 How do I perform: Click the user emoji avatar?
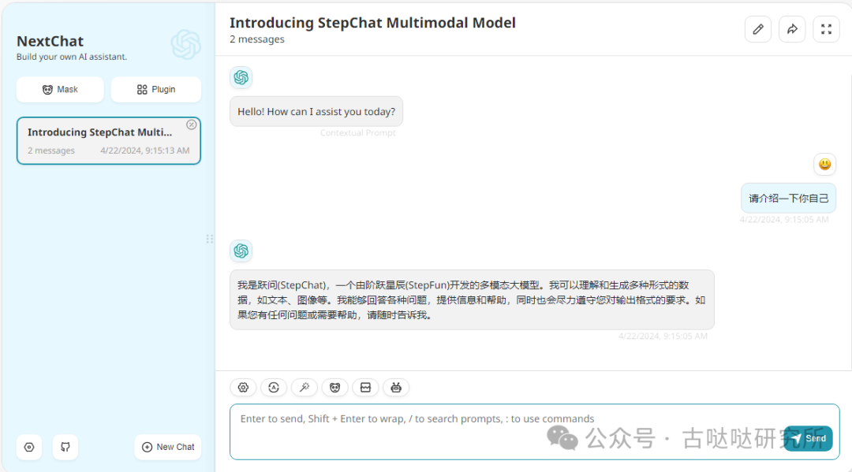click(825, 165)
